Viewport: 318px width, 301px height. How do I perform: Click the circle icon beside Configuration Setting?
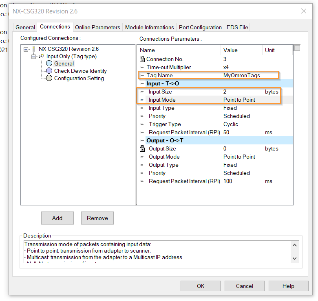pyautogui.click(x=49, y=78)
